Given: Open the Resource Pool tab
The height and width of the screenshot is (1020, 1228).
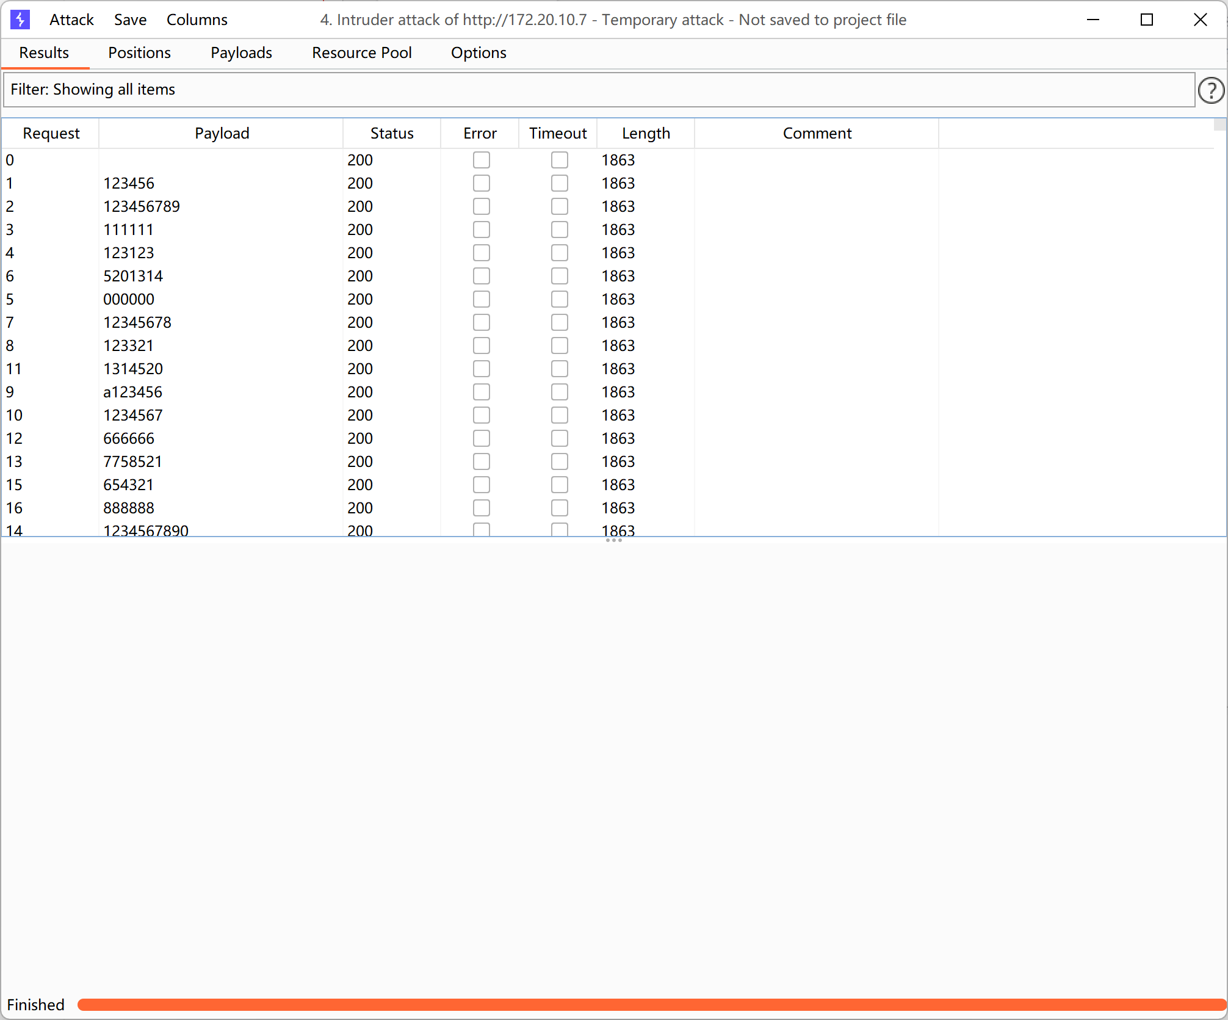Looking at the screenshot, I should (361, 52).
